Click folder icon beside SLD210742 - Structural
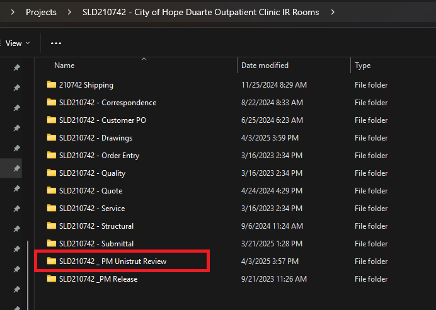 52,226
